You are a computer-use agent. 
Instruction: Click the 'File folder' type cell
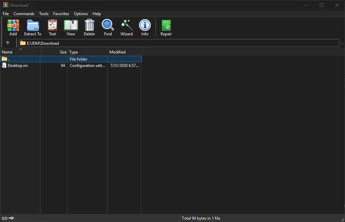(x=78, y=59)
